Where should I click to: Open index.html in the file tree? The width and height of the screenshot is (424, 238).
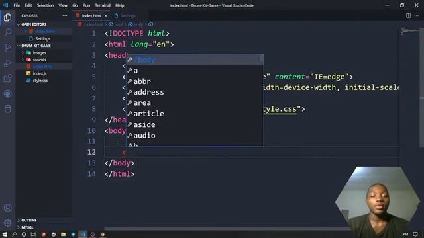click(42, 66)
